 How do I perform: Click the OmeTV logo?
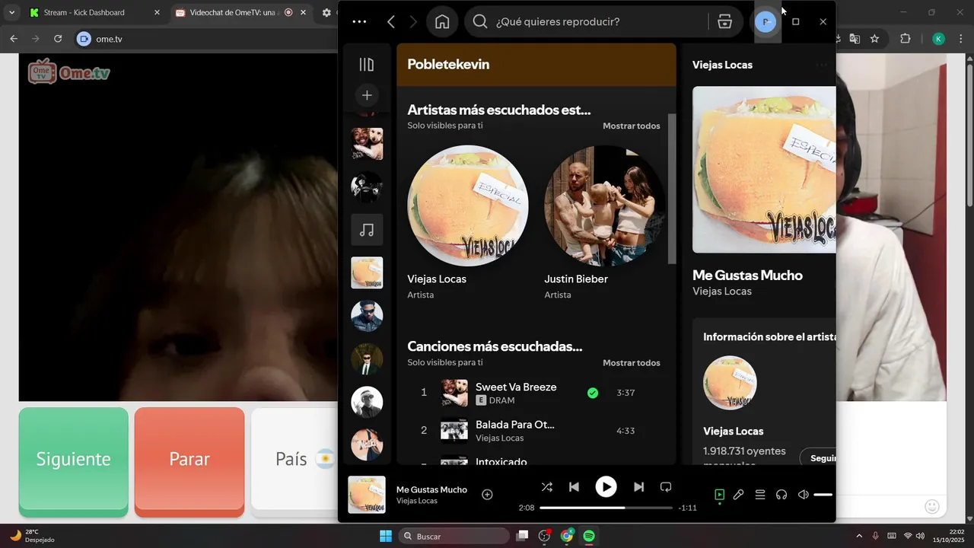[x=69, y=72]
